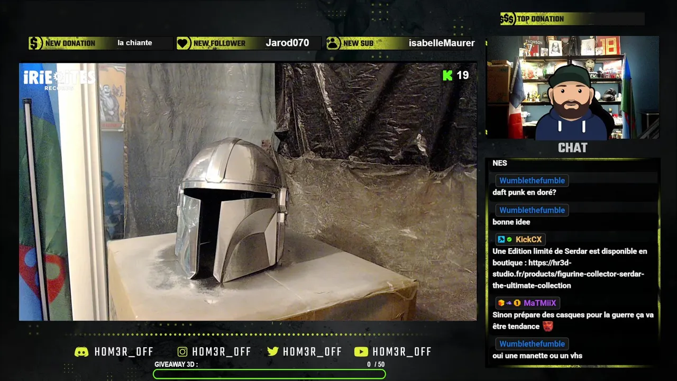Screen dimensions: 677x381
Task: Click the isabelleMaurer subscriber name
Action: [x=442, y=43]
